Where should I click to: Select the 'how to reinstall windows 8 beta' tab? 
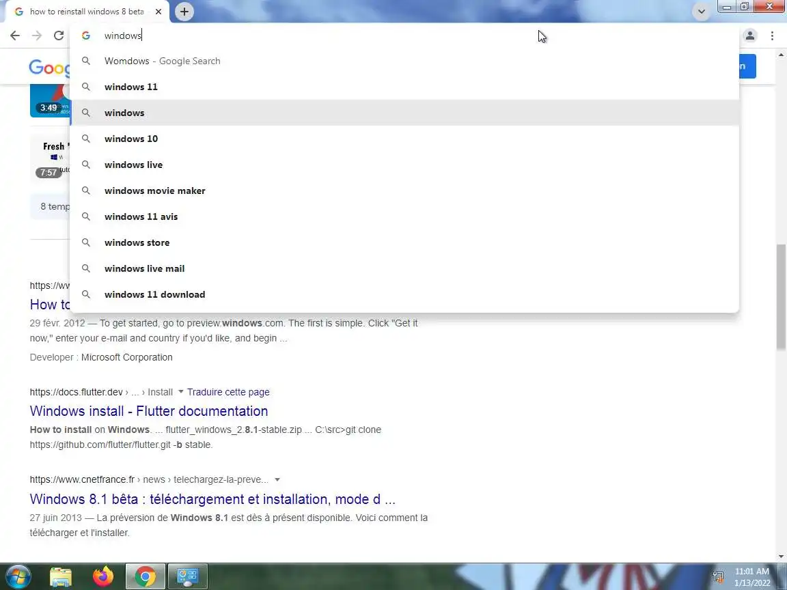[85, 12]
